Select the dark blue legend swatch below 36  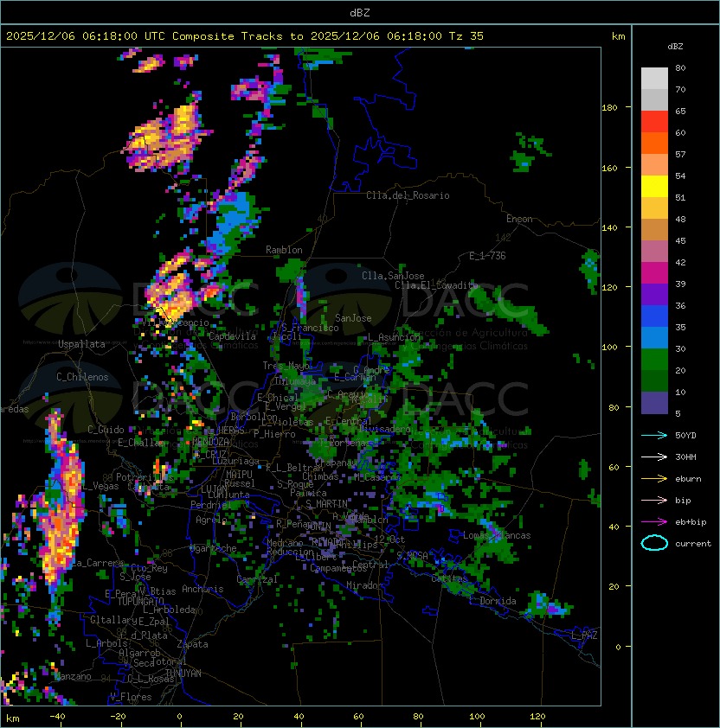pyautogui.click(x=654, y=316)
